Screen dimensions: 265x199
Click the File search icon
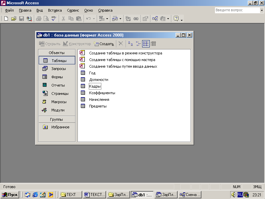pyautogui.click(x=29, y=19)
